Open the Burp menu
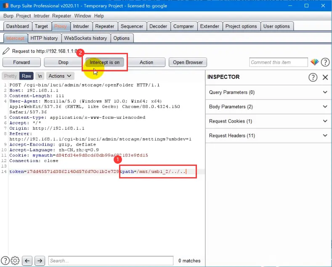This screenshot has height=267, width=332. click(8, 16)
